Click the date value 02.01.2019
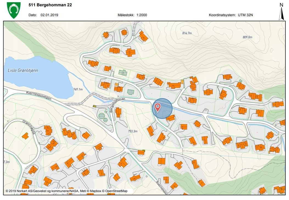 click(49, 15)
